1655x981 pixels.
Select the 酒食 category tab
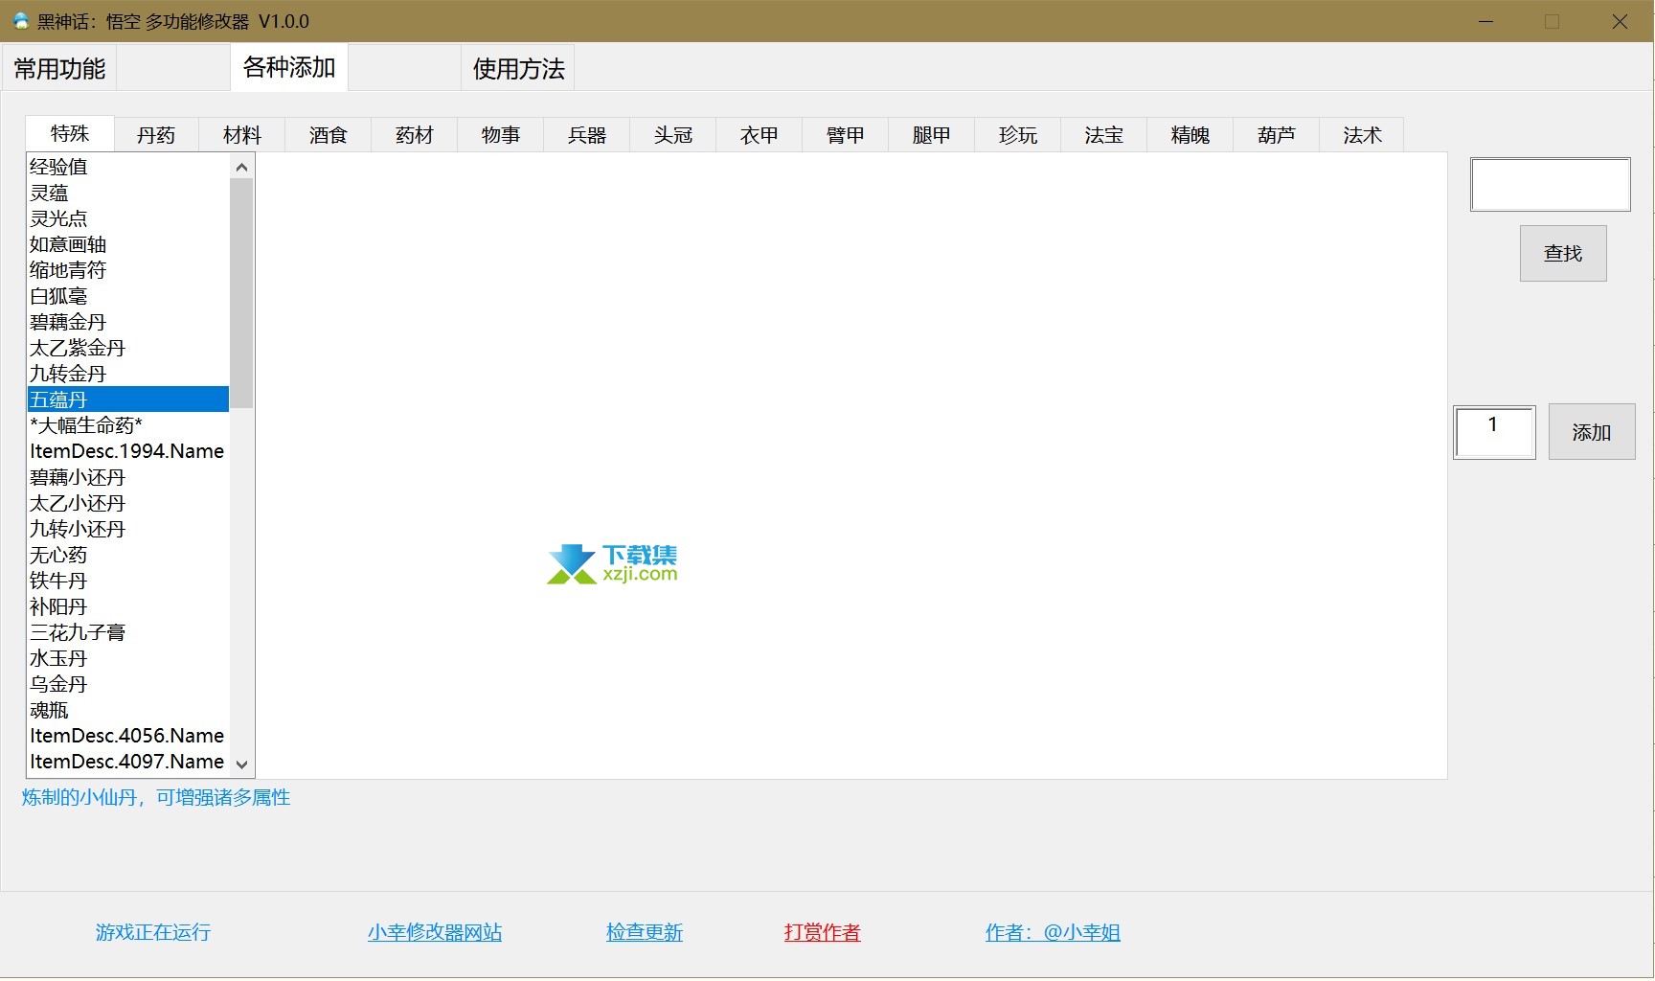[x=329, y=135]
